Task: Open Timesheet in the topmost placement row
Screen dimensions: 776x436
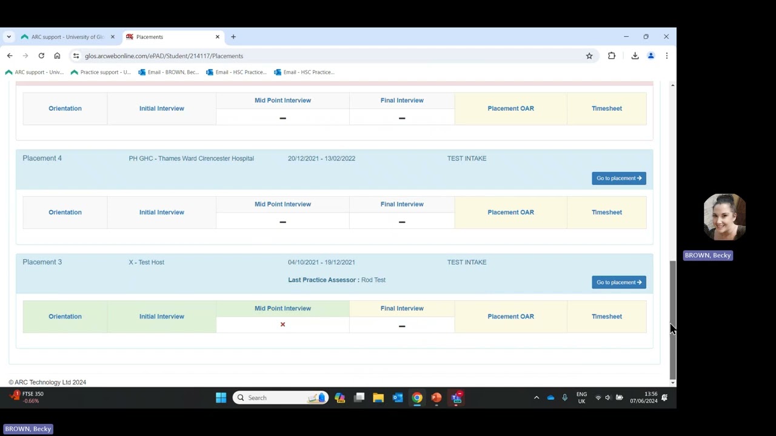Action: (607, 108)
